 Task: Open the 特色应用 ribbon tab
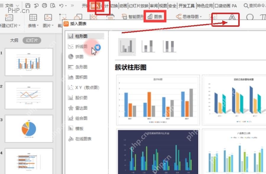pos(205,6)
